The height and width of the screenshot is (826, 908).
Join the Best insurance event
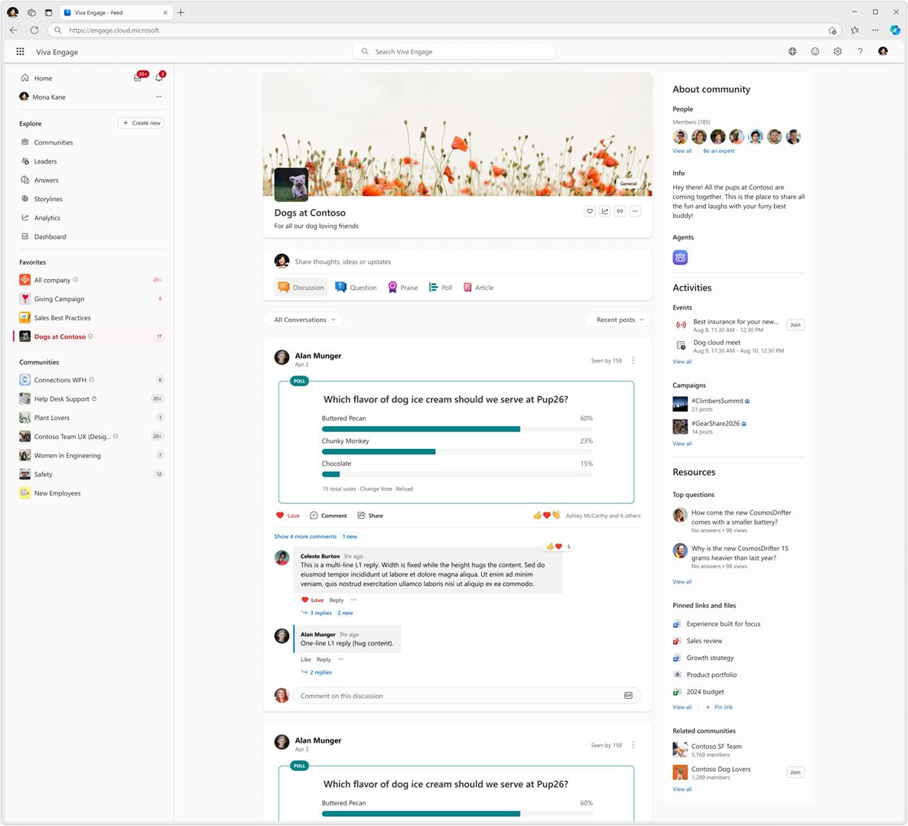(795, 325)
